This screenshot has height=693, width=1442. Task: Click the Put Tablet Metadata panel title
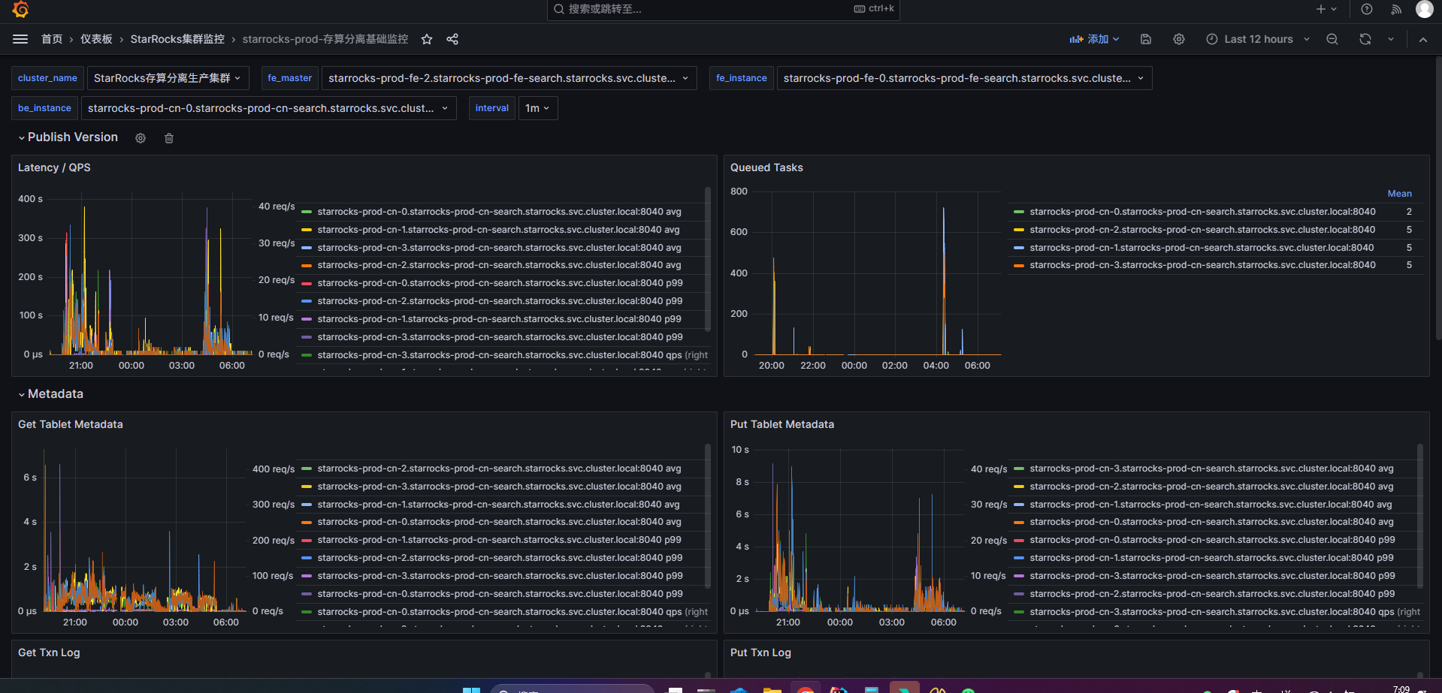pos(782,424)
